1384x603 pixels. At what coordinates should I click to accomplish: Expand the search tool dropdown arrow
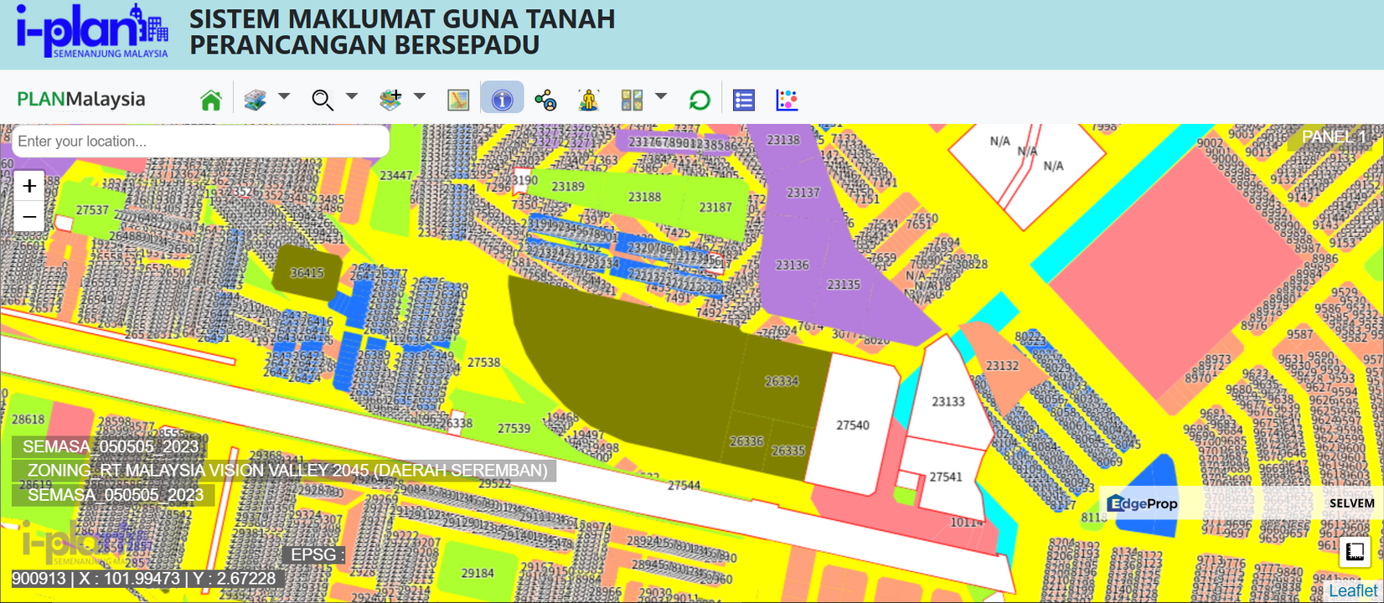pyautogui.click(x=352, y=96)
